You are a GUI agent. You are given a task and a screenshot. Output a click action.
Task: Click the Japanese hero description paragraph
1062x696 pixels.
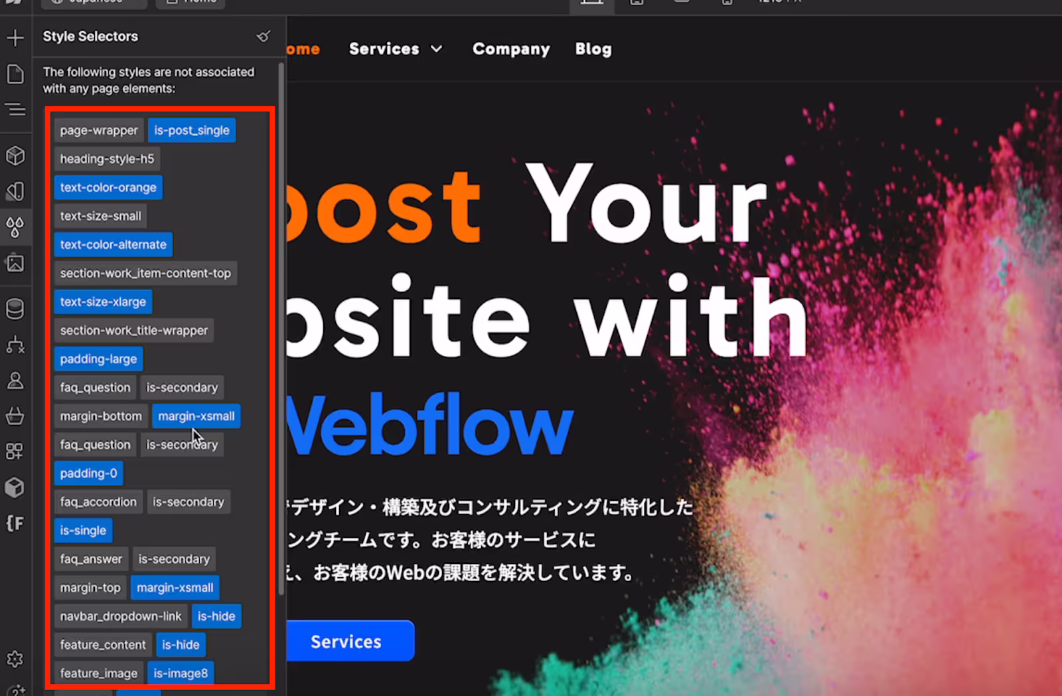(490, 540)
